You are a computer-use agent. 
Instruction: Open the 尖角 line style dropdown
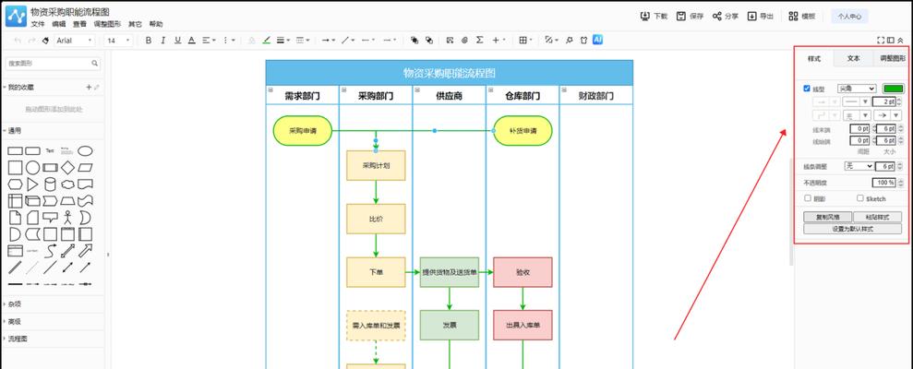[857, 89]
